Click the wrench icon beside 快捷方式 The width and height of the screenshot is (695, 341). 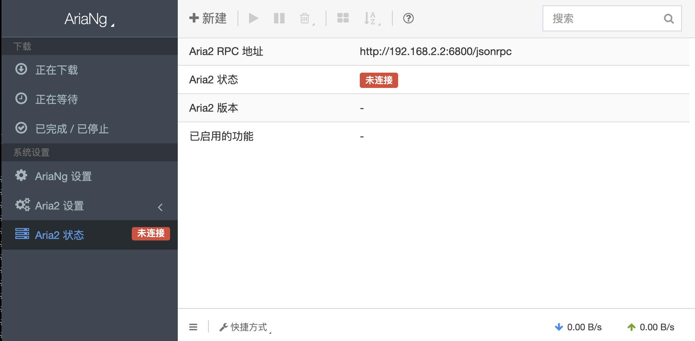223,327
